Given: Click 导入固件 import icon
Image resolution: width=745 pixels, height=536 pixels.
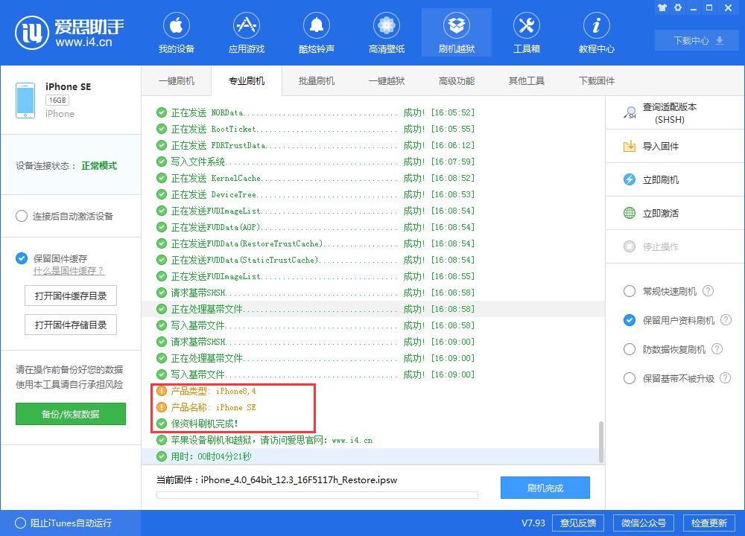Looking at the screenshot, I should pos(629,146).
